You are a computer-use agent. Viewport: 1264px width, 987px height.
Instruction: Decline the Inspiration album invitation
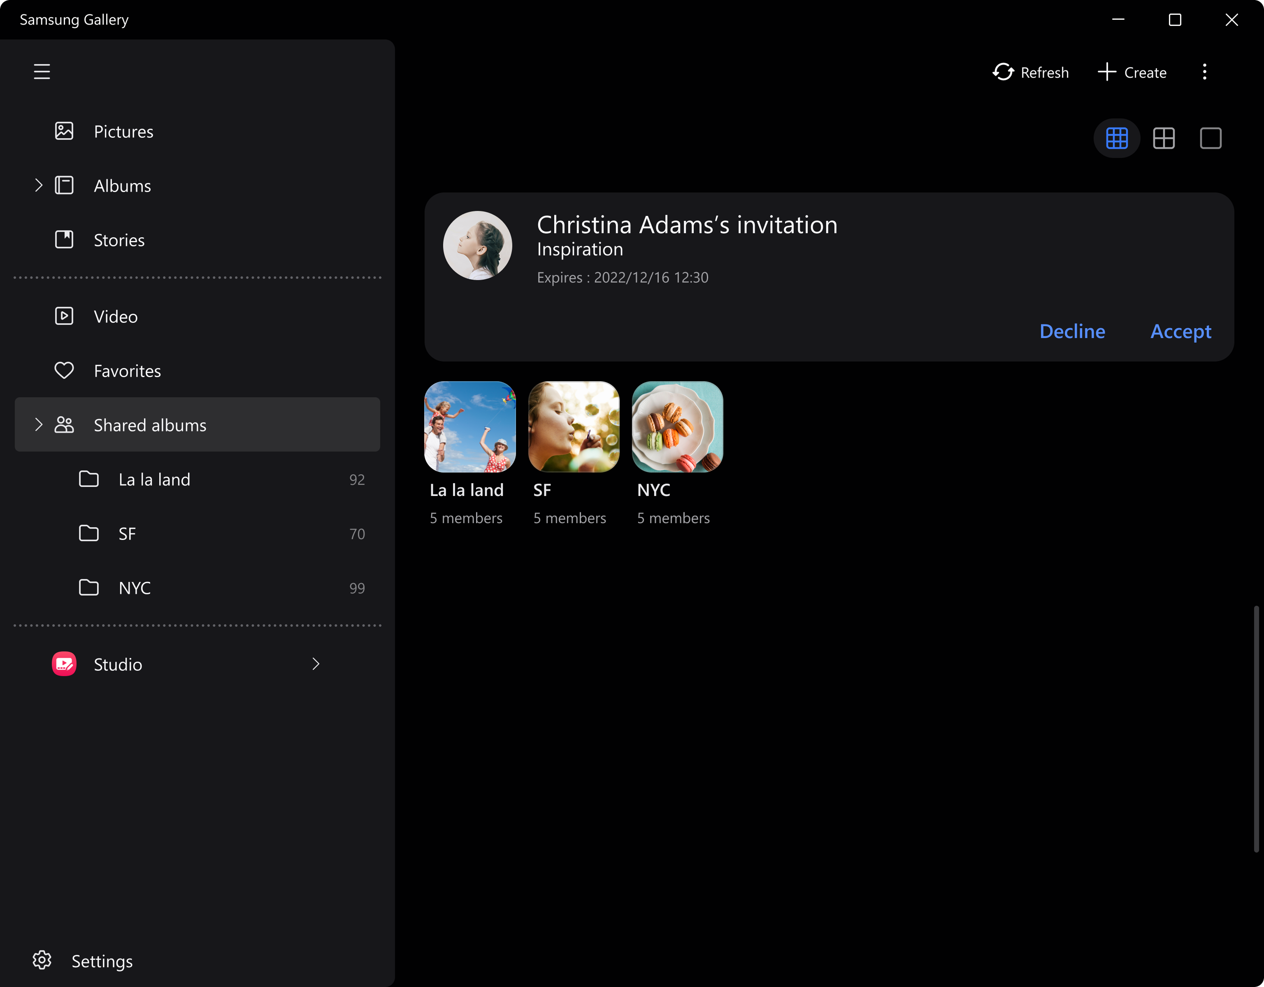point(1072,331)
